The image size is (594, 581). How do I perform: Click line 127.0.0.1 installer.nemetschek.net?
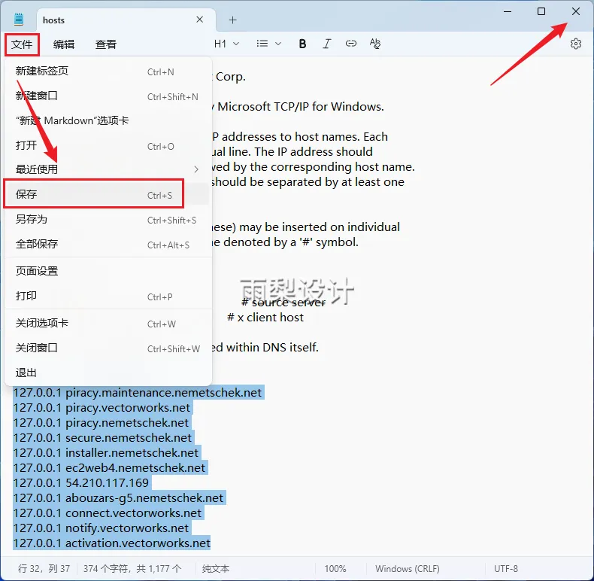tap(106, 453)
